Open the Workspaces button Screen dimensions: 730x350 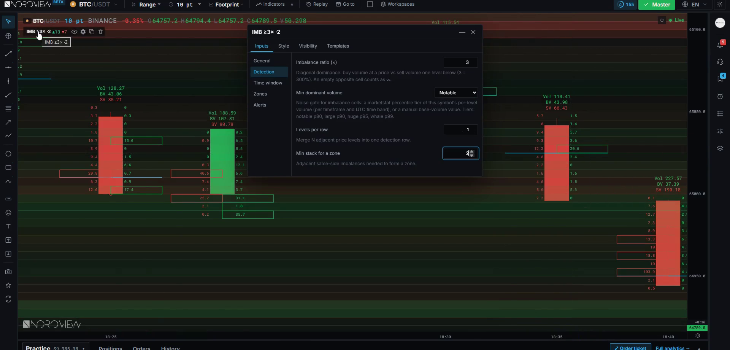pyautogui.click(x=398, y=4)
